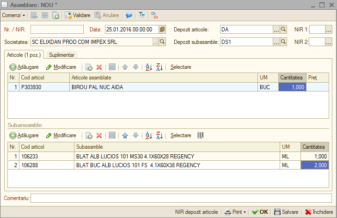Click the barcode scan icon in Subansamble toolbar
The height and width of the screenshot is (218, 337).
tap(200, 135)
